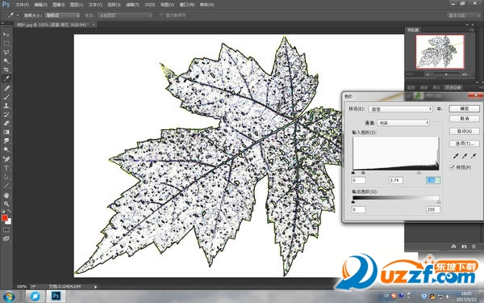This screenshot has width=484, height=303.
Task: Select the Zoom tool
Action: [6, 204]
